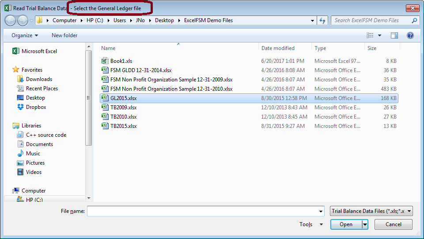Click navigation pane scroll up arrow
The image size is (424, 239).
tap(89, 47)
